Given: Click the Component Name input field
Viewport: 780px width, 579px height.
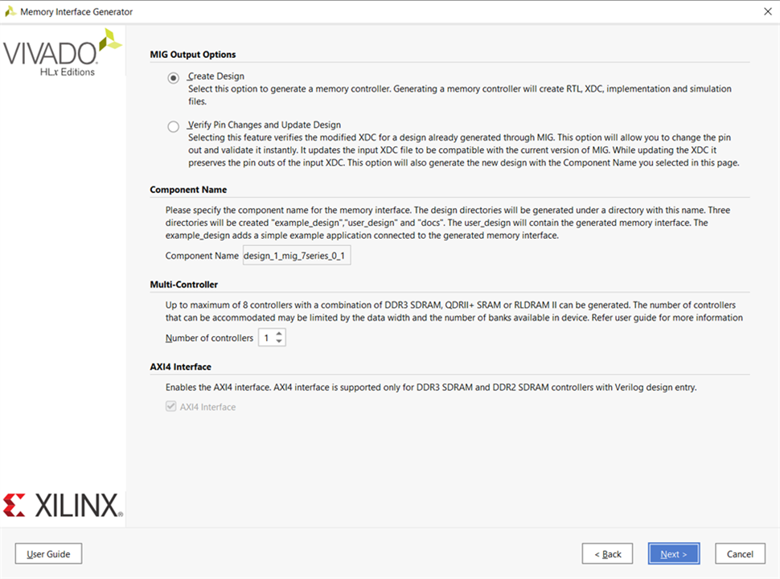Looking at the screenshot, I should click(297, 255).
